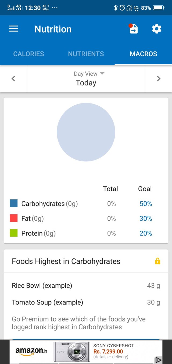The width and height of the screenshot is (172, 364).
Task: Open the hamburger navigation menu
Action: click(x=13, y=29)
